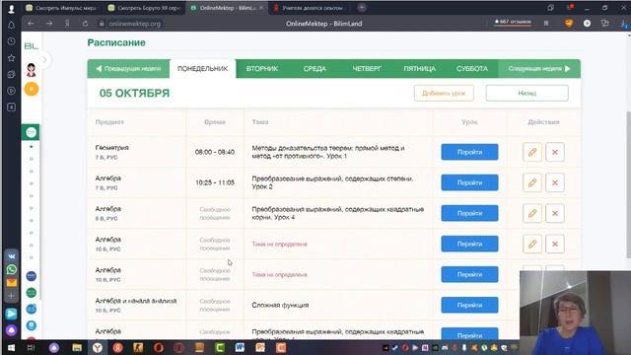Open Windows Start menu
This screenshot has width=631, height=355.
11,348
